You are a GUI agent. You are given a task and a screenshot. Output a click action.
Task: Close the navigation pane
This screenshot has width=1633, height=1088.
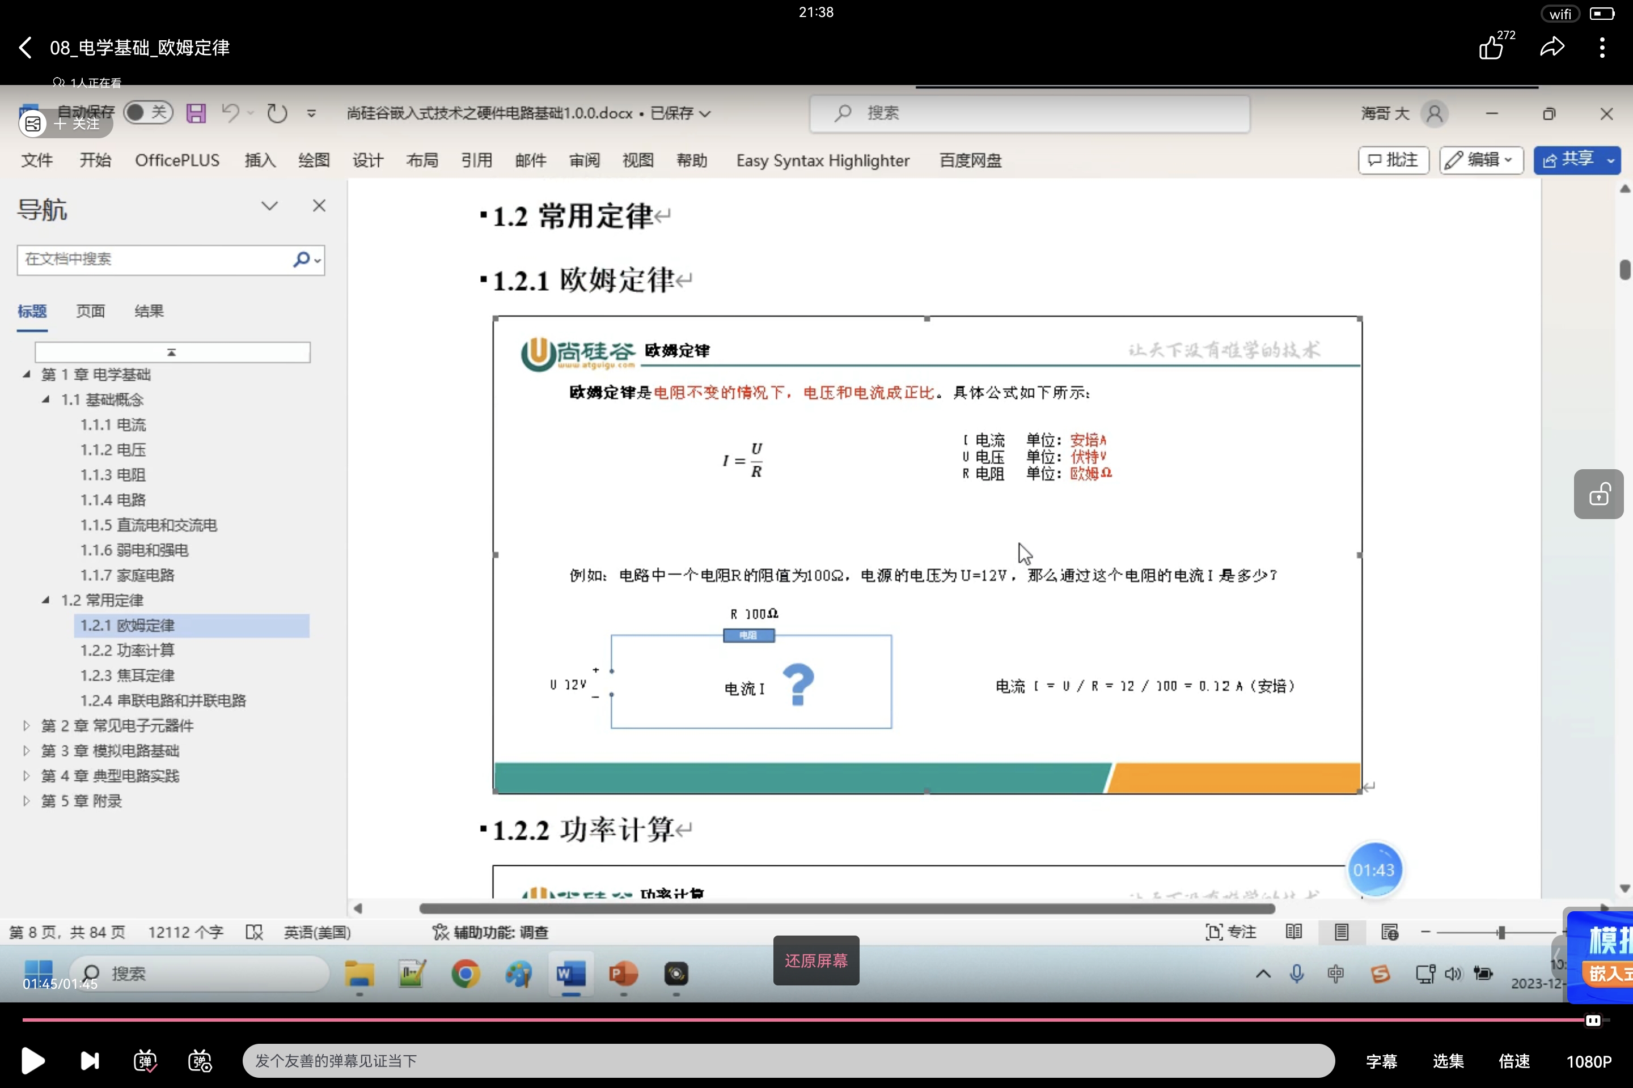click(319, 206)
